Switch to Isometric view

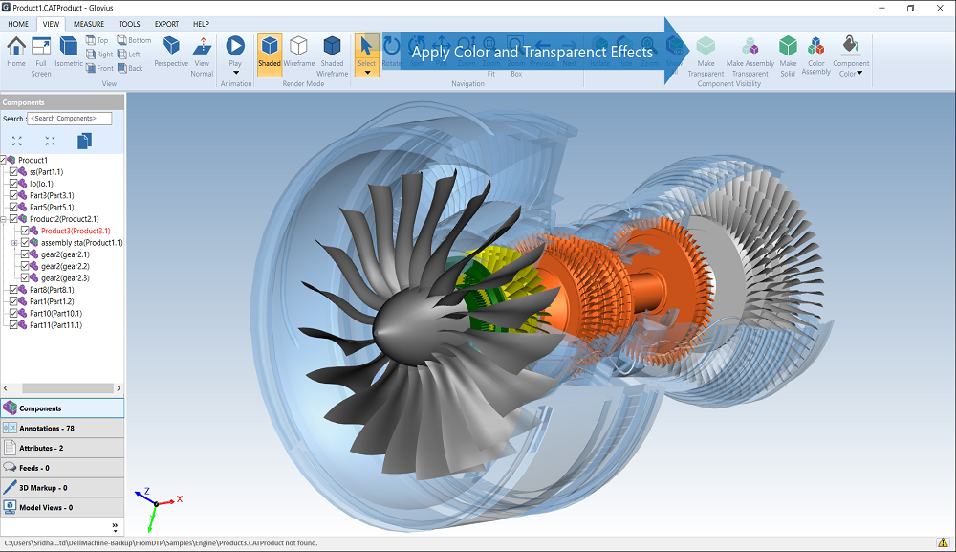tap(69, 52)
